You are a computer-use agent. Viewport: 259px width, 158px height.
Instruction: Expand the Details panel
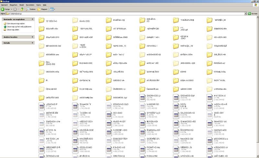pyautogui.click(x=32, y=43)
